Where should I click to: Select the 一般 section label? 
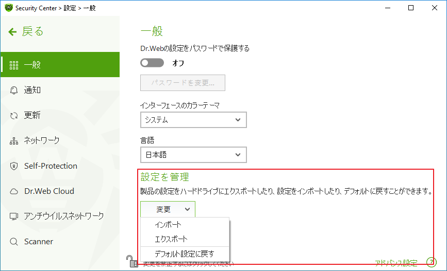coord(32,65)
